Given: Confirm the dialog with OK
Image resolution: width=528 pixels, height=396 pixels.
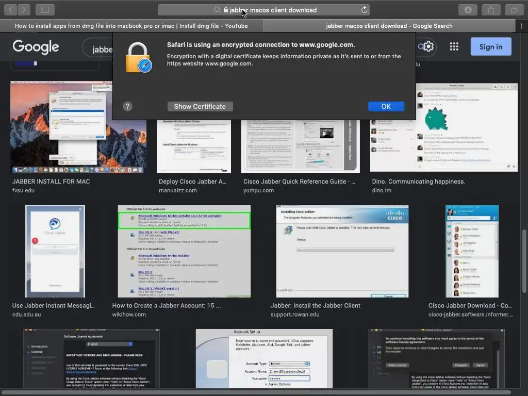Looking at the screenshot, I should (386, 106).
